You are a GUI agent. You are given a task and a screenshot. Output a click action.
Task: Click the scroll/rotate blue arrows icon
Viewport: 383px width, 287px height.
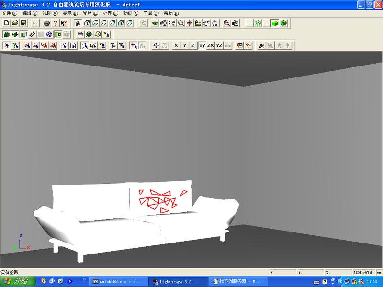[x=215, y=23]
